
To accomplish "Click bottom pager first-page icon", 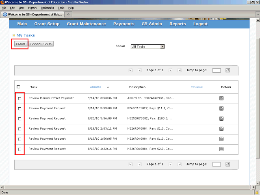I will 131,164.
